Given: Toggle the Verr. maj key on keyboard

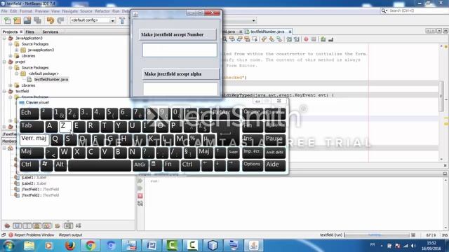Looking at the screenshot, I should [34, 140].
